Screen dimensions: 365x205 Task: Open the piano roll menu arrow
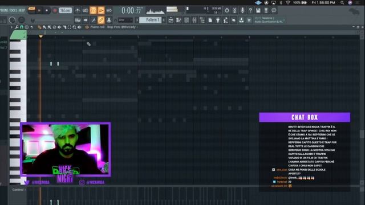(x=11, y=27)
